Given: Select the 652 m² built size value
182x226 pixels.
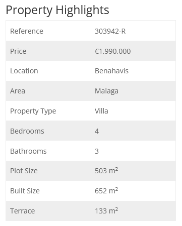Looking at the screenshot, I should (106, 191).
